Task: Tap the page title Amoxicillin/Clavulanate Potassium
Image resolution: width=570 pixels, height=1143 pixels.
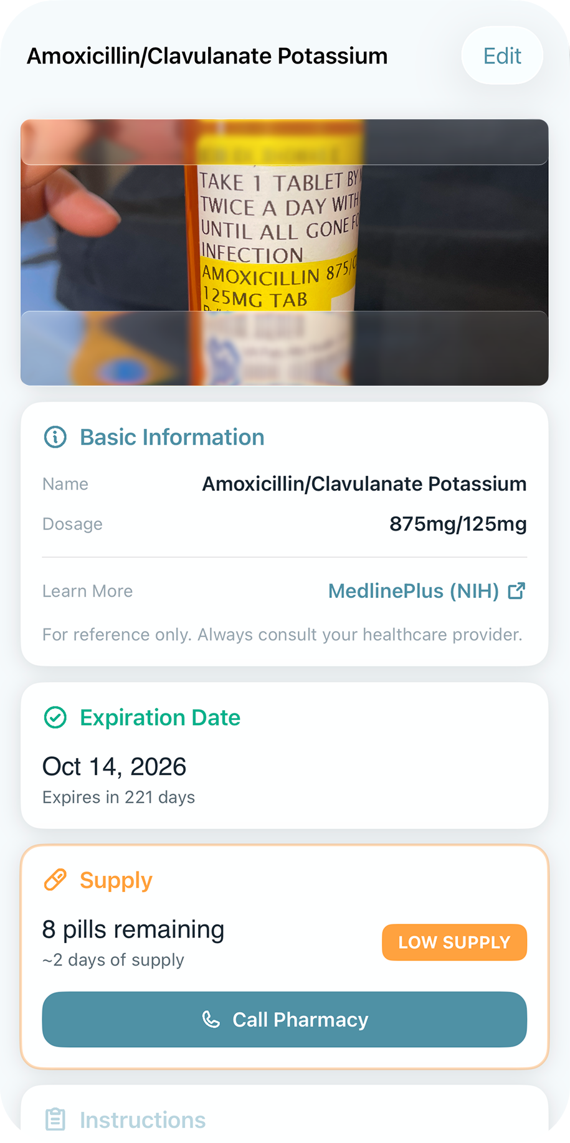Action: (x=207, y=56)
